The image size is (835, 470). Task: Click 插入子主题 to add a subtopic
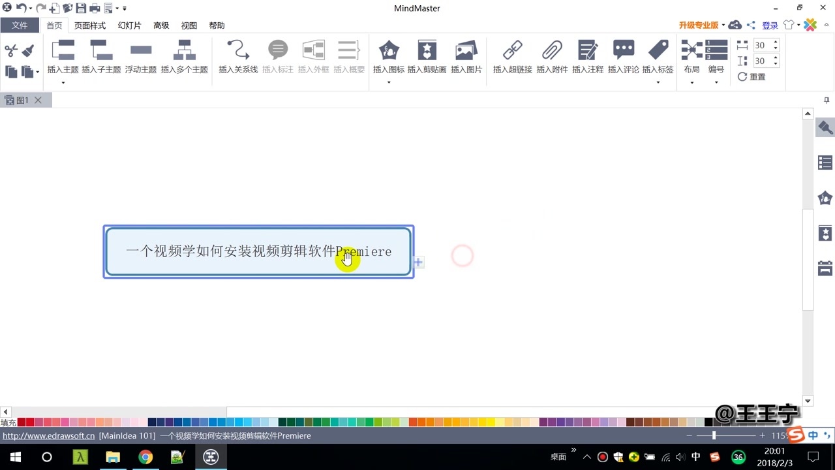coord(101,57)
